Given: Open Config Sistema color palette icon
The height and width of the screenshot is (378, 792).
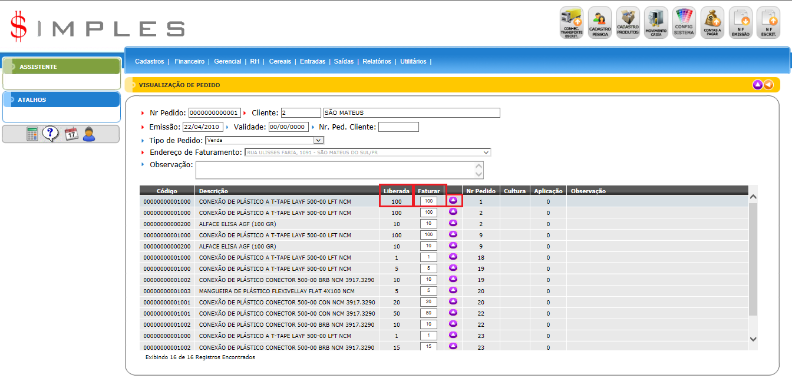Looking at the screenshot, I should click(684, 23).
